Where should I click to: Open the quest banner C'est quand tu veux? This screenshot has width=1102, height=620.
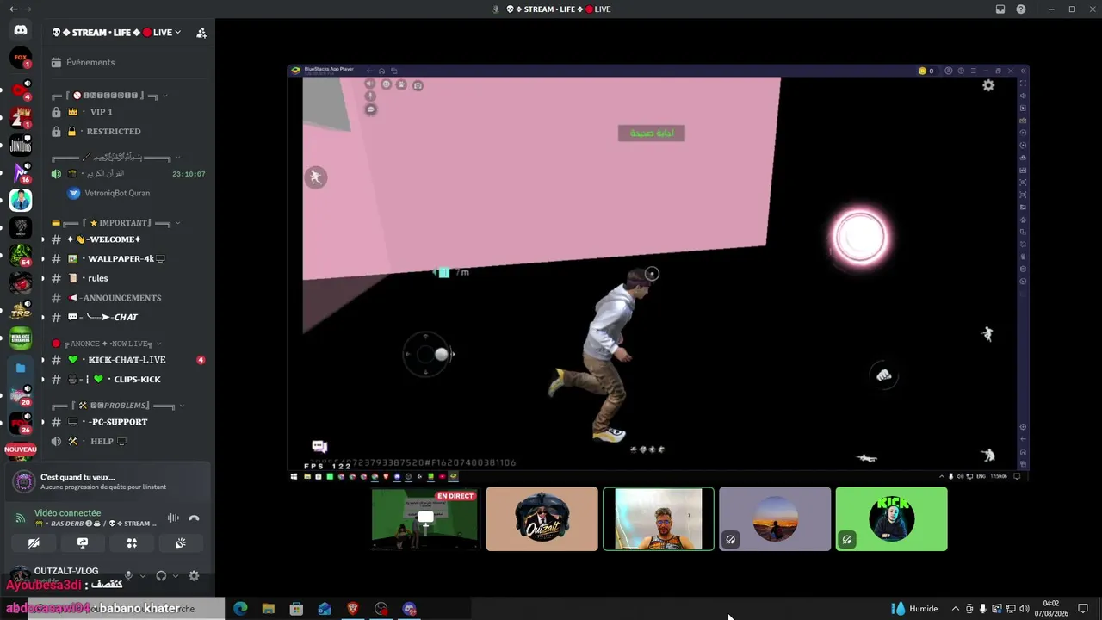pyautogui.click(x=108, y=481)
